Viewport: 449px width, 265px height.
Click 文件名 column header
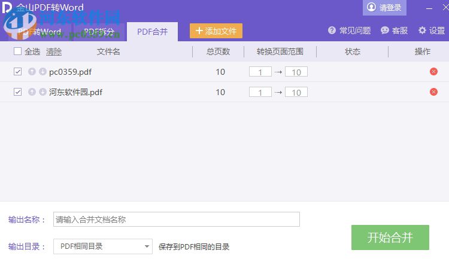108,51
